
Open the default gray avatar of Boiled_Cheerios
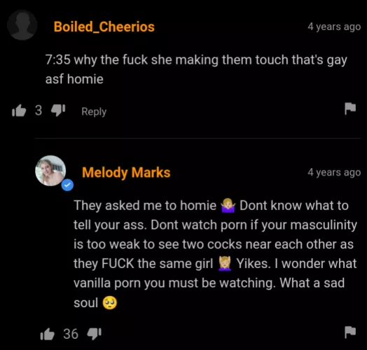coord(22,25)
